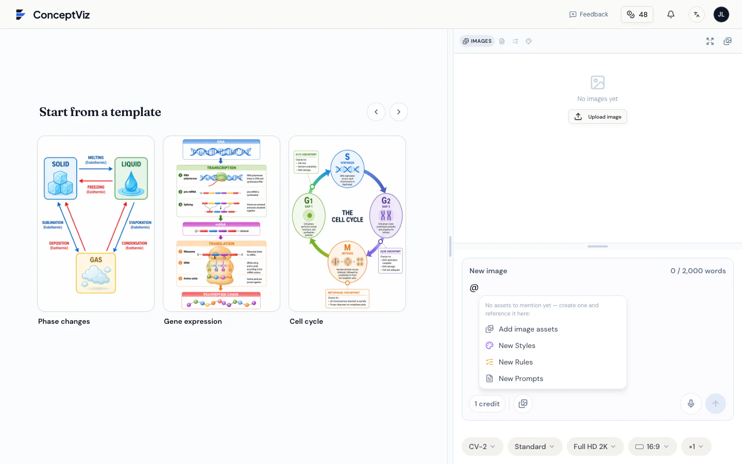742x464 pixels.
Task: Open the styles palette tab icon
Action: pos(529,41)
